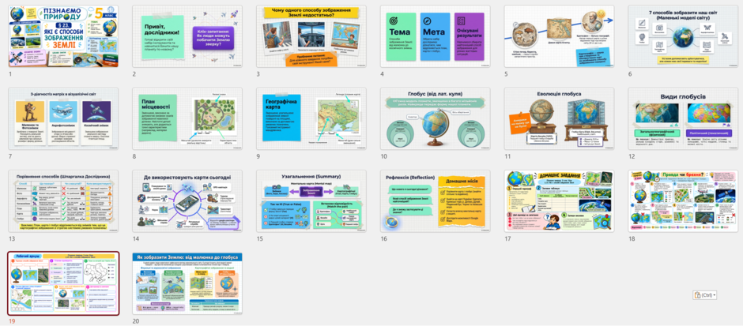Select slide 14 'Де використовують карти сьогодні'
This screenshot has width=743, height=326.
(187, 201)
